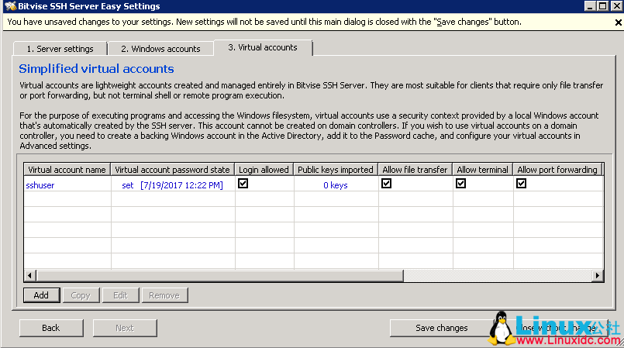Click the Bitvise app icon in title bar
The height and width of the screenshot is (348, 624).
[x=10, y=6]
